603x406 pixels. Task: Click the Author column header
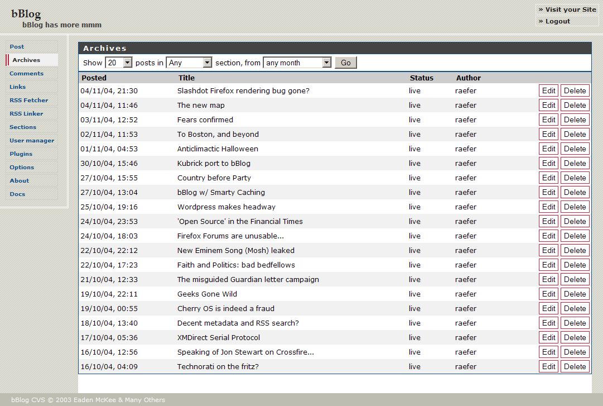coord(469,78)
